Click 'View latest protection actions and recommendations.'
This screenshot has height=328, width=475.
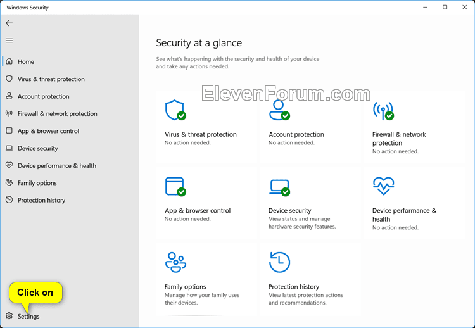[x=306, y=299]
